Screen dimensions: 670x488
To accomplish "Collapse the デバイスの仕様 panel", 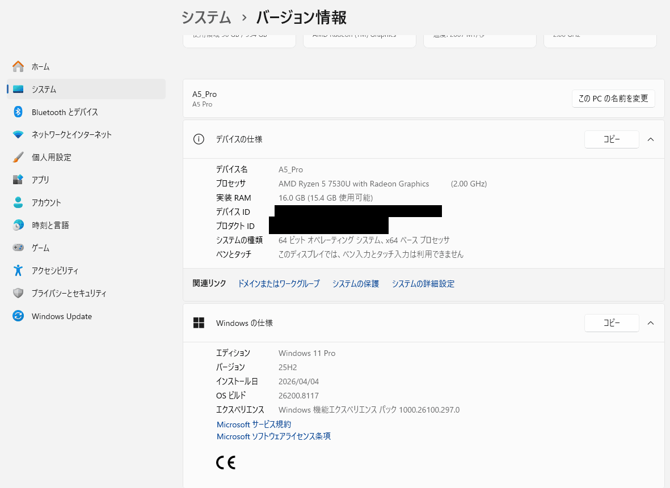I will (x=650, y=139).
